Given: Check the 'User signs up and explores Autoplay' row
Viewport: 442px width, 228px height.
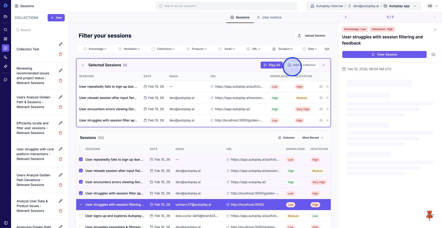Looking at the screenshot, I should 81,216.
